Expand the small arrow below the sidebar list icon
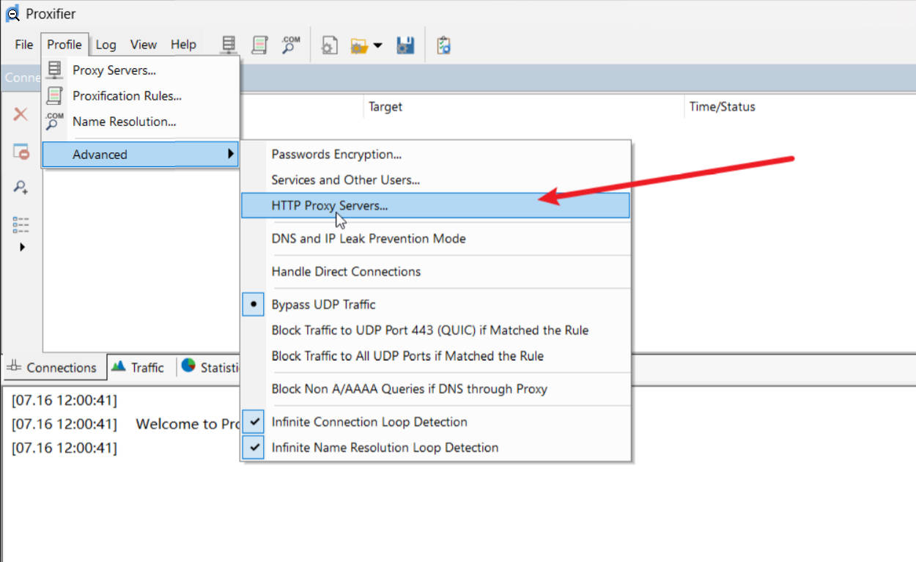 (21, 248)
